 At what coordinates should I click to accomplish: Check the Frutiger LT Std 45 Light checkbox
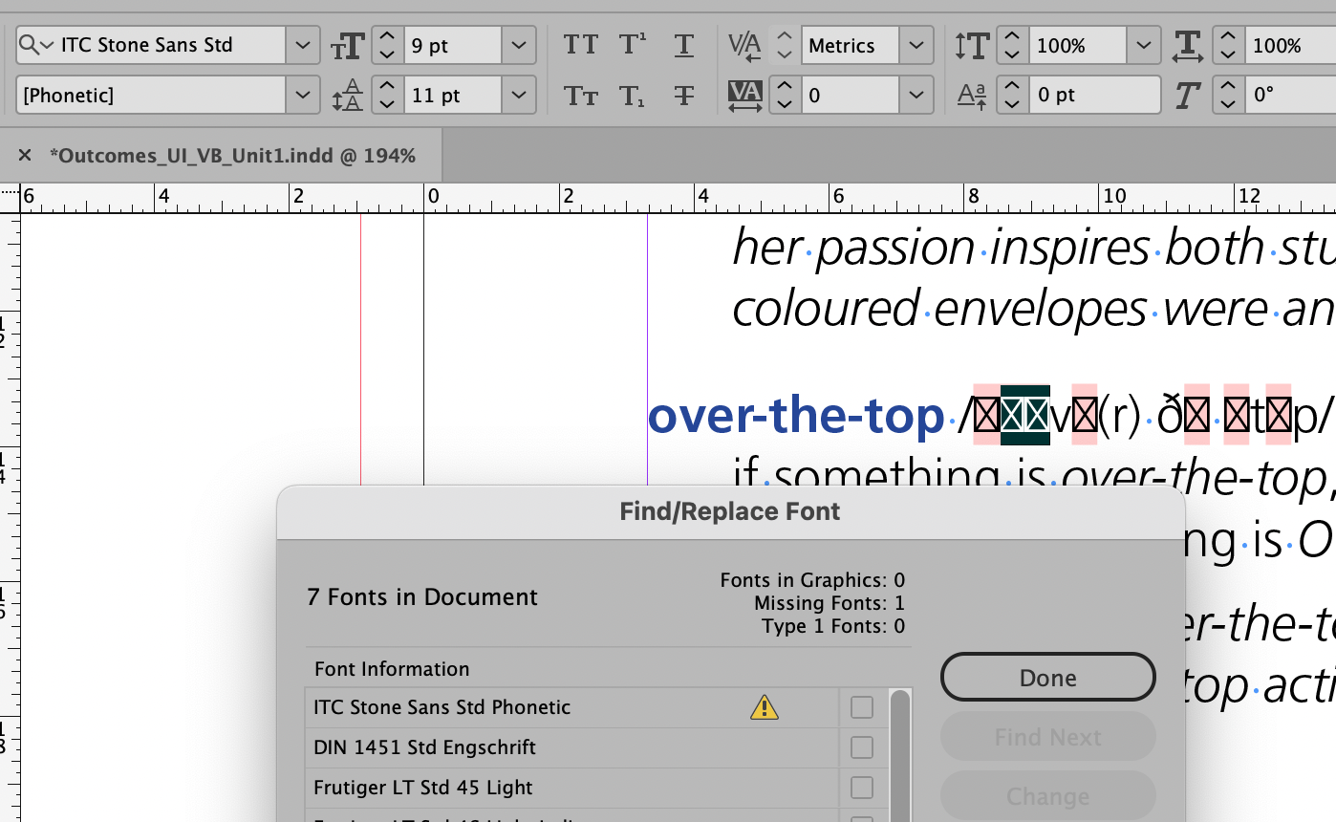861,788
